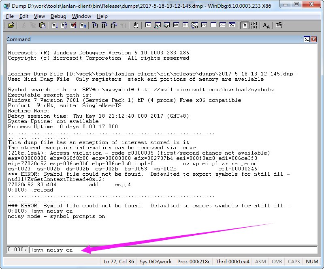Click the Step Out toolbar icon
The width and height of the screenshot is (324, 269).
click(114, 26)
